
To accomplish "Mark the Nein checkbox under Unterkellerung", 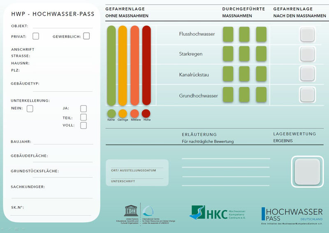I will tap(30, 109).
